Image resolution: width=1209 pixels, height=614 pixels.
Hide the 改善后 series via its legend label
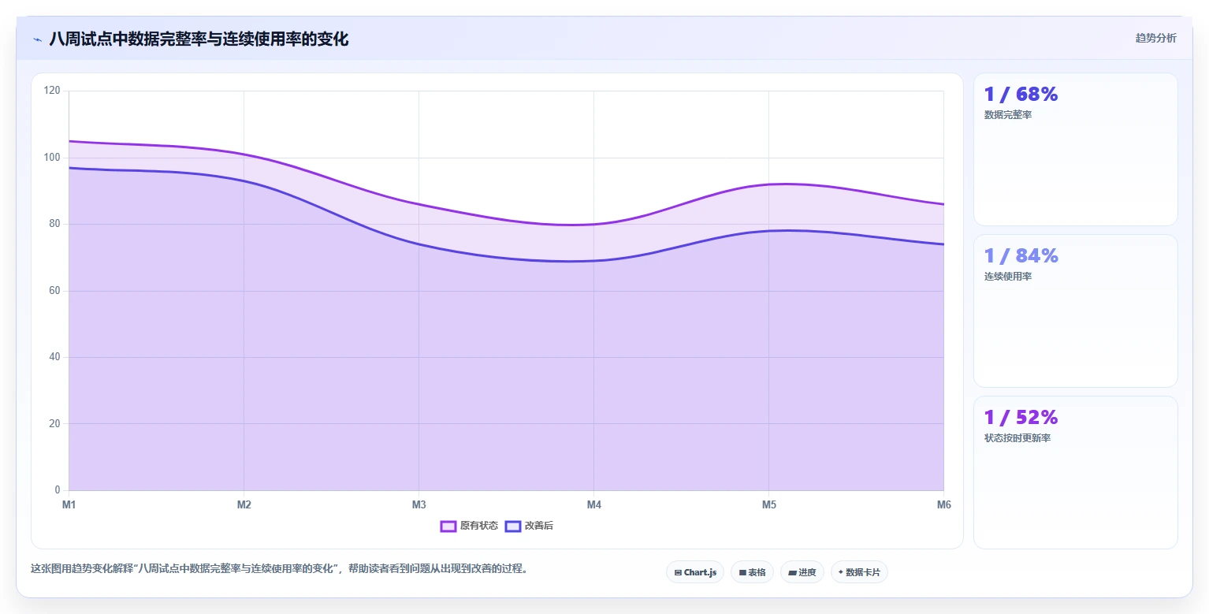[539, 526]
